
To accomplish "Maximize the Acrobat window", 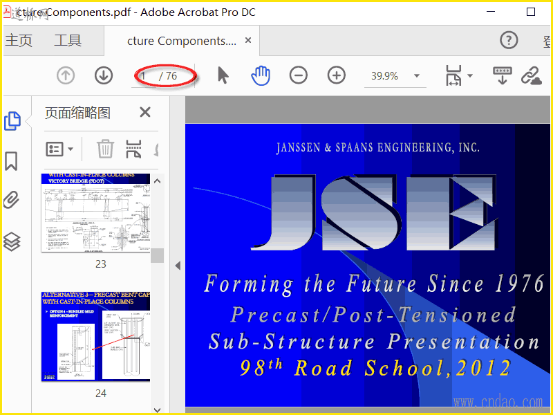I will (531, 12).
